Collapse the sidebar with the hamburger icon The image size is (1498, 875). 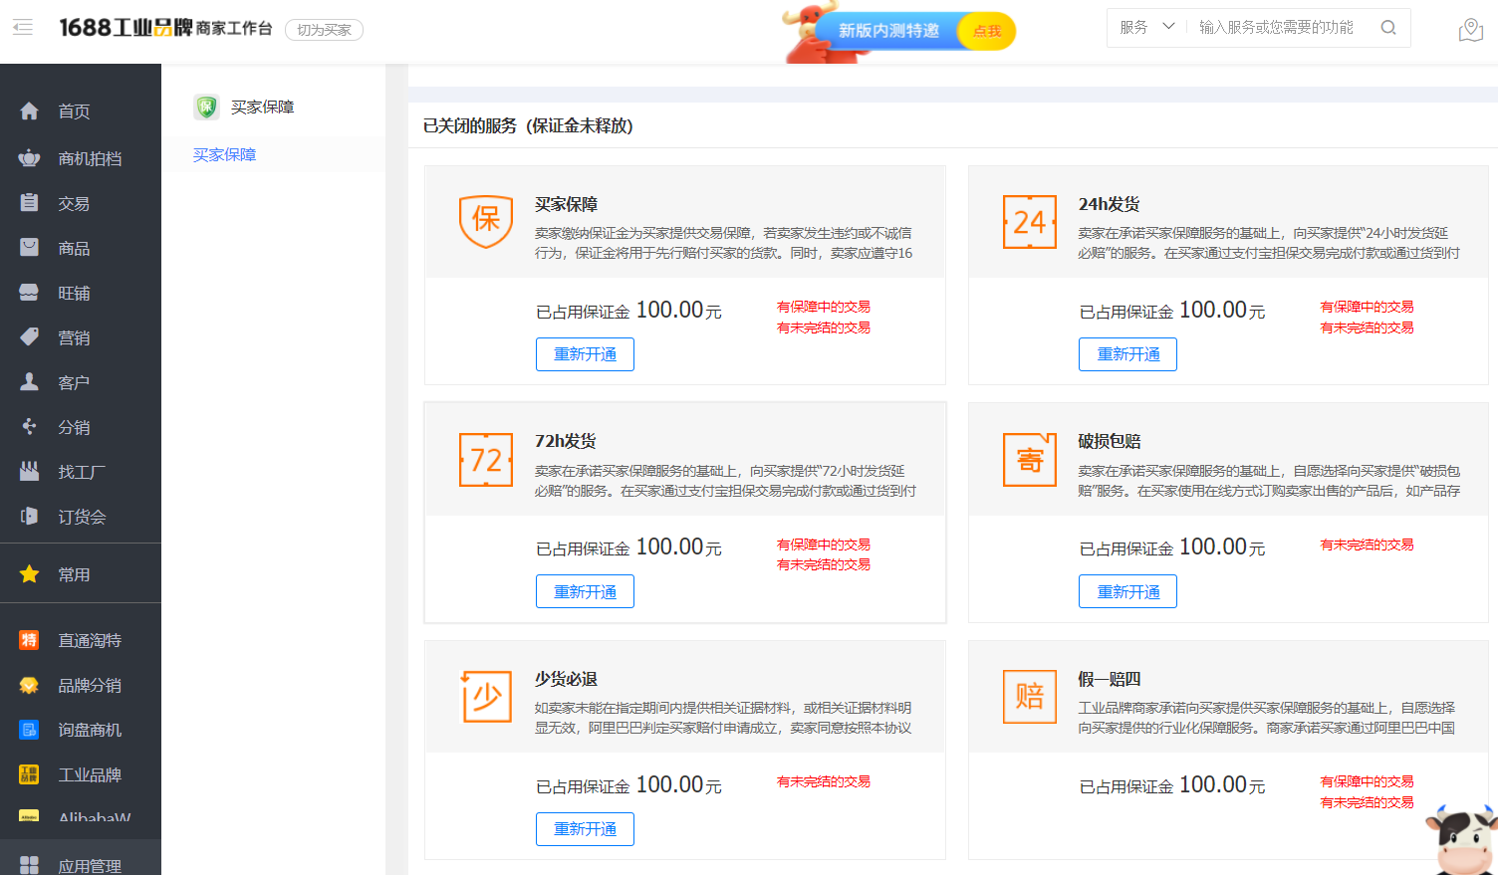(23, 28)
